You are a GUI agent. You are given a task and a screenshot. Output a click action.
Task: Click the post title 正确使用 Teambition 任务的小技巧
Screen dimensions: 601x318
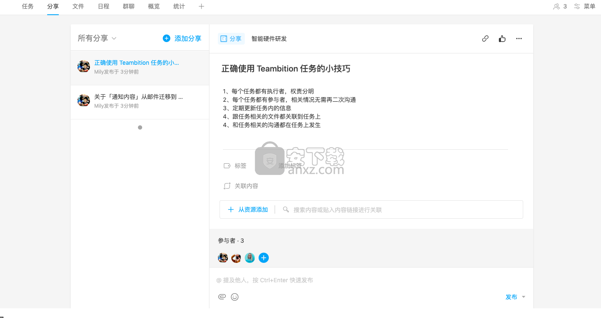click(286, 69)
